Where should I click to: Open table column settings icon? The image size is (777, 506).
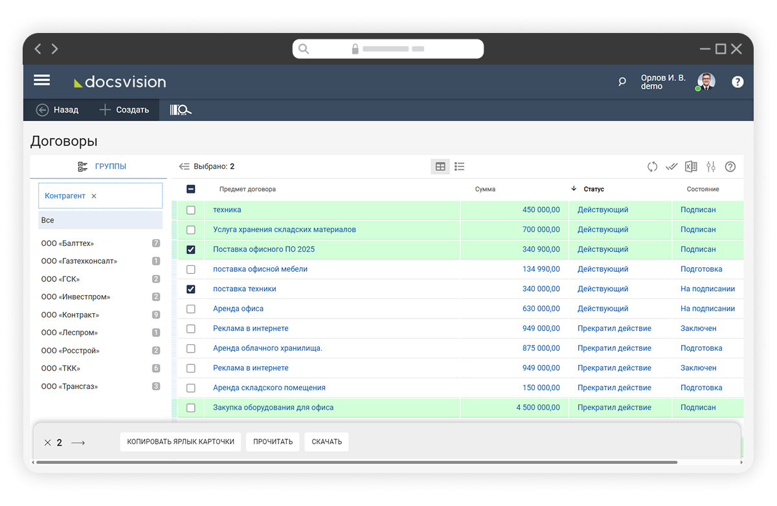(711, 167)
